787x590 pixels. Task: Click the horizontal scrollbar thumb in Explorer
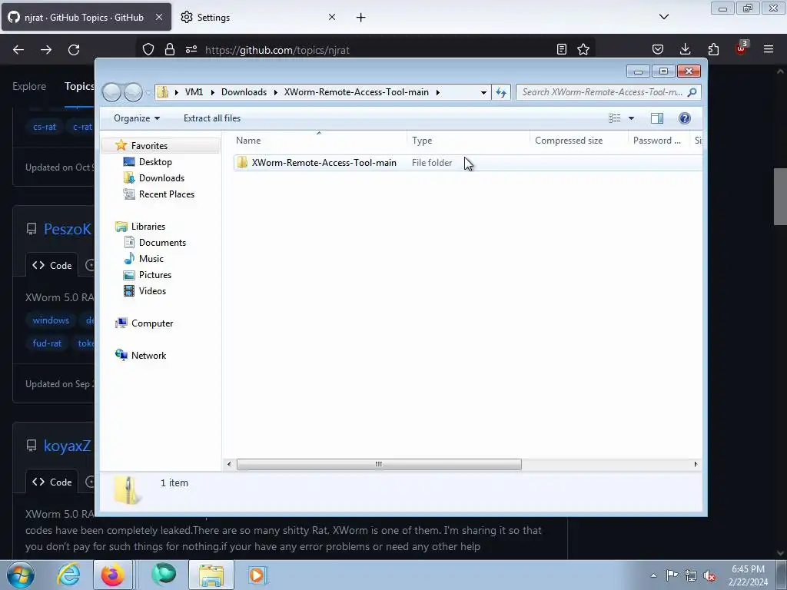tap(379, 464)
